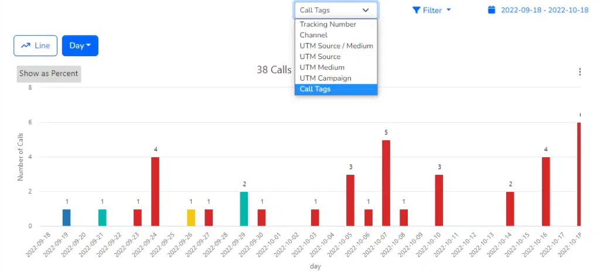
Task: Expand the Day interval dropdown
Action: (80, 46)
